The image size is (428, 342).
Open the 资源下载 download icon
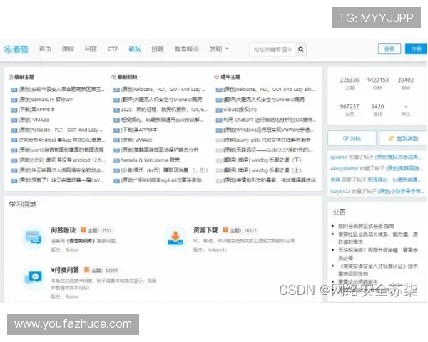coord(175,237)
